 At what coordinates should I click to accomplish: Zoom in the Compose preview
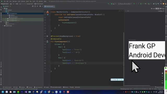pyautogui.click(x=162, y=76)
